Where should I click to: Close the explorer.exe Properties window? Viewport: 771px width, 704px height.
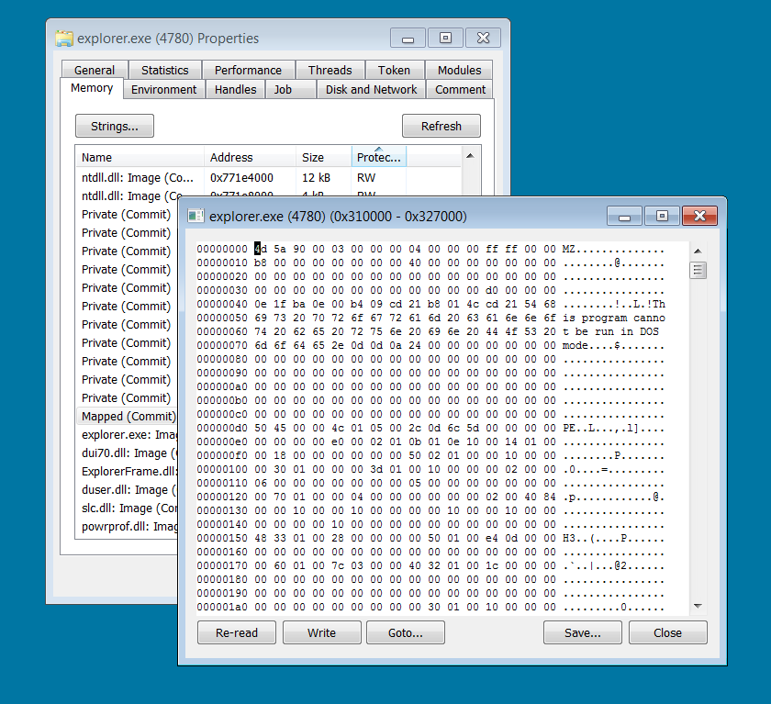[484, 39]
